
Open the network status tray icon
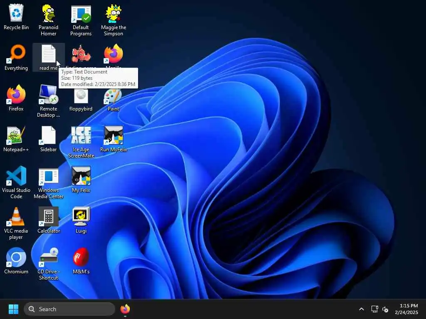(375, 309)
